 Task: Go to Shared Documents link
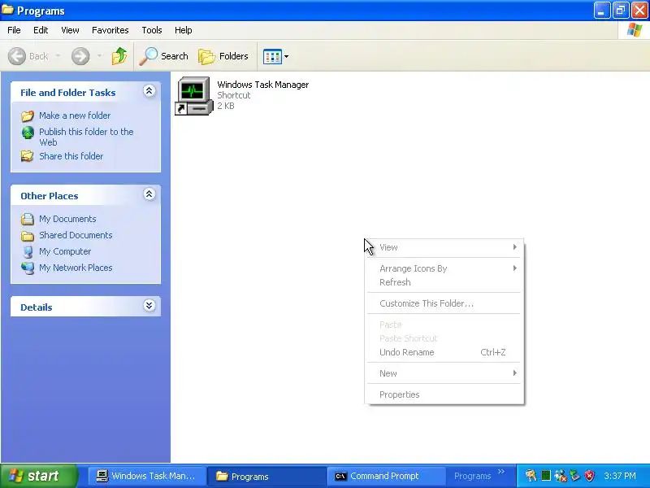tap(76, 235)
